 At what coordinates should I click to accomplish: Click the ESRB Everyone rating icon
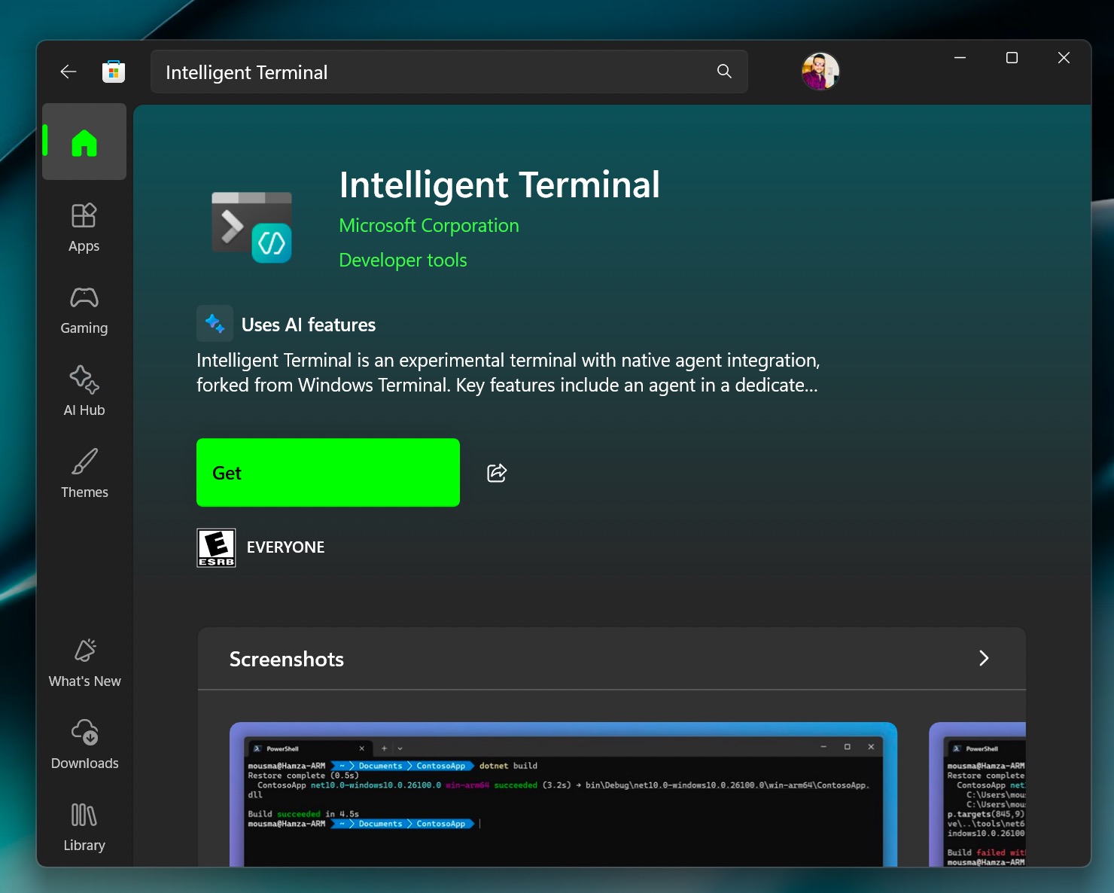216,547
